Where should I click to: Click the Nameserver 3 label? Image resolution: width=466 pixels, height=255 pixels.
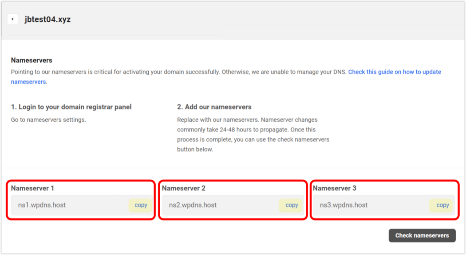pos(334,188)
